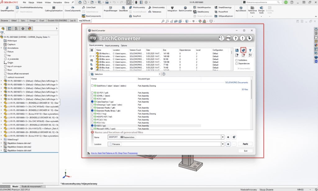Open Name field dropdown arrow

222,137
